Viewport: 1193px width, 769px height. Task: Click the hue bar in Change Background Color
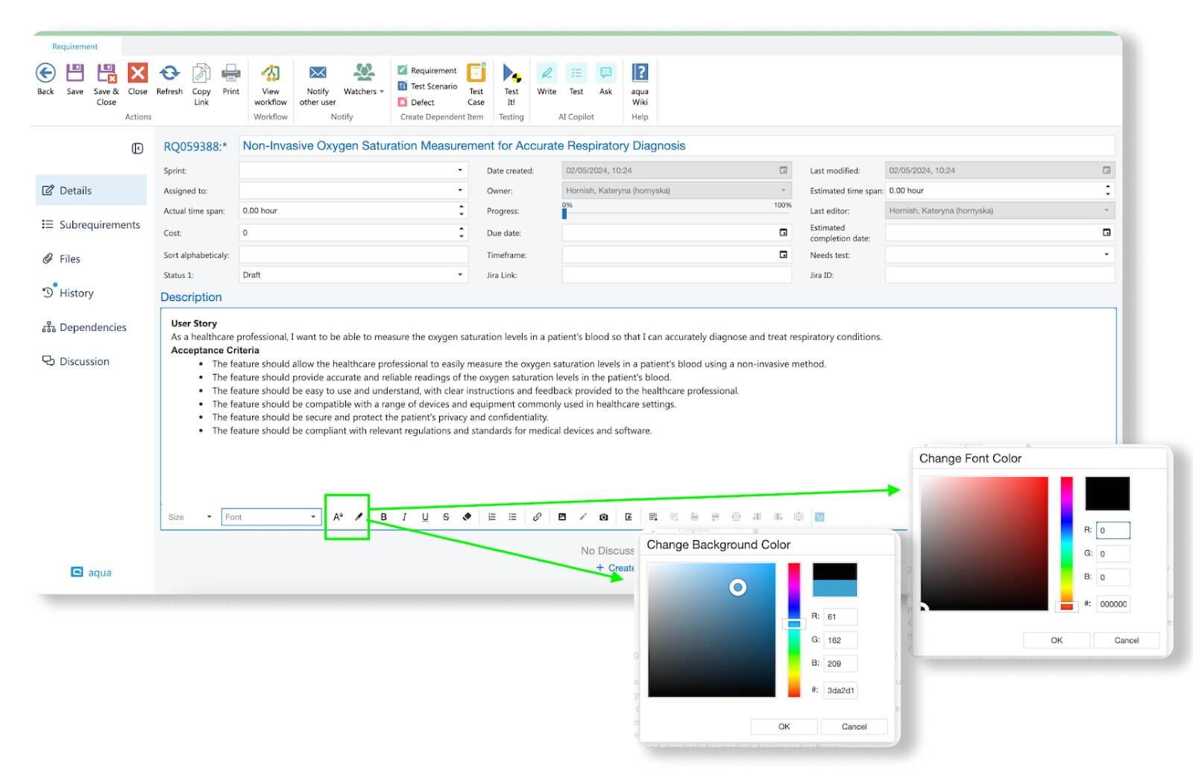click(x=794, y=630)
